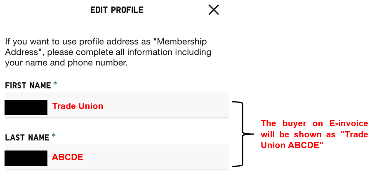Click the Membership Address instruction paragraph
The image size is (370, 176).
[x=108, y=52]
